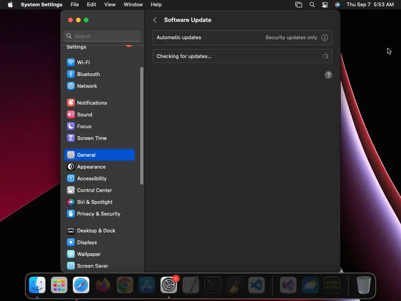The image size is (401, 301).
Task: Open Console app from the Dock
Action: click(x=332, y=285)
